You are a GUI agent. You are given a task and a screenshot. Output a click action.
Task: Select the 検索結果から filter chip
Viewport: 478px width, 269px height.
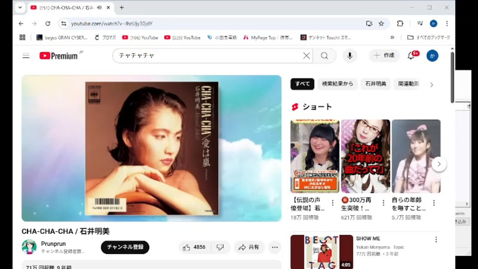(x=338, y=84)
